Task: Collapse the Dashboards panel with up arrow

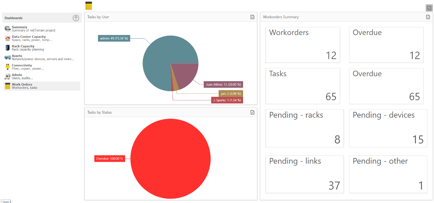Action: point(76,18)
